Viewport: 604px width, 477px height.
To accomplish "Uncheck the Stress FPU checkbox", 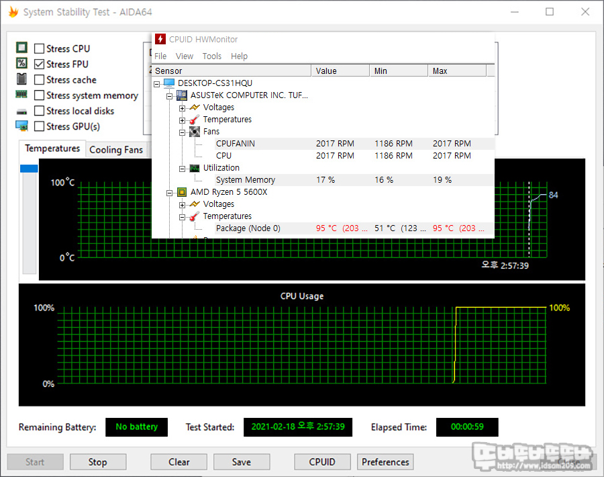I will point(39,64).
